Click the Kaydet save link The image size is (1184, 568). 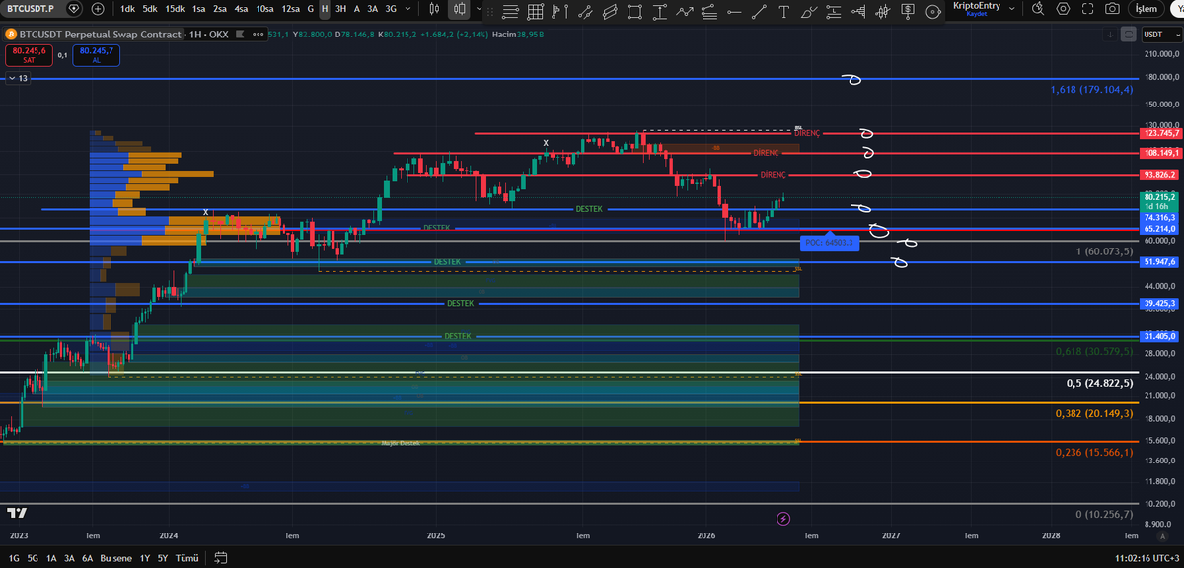[977, 14]
